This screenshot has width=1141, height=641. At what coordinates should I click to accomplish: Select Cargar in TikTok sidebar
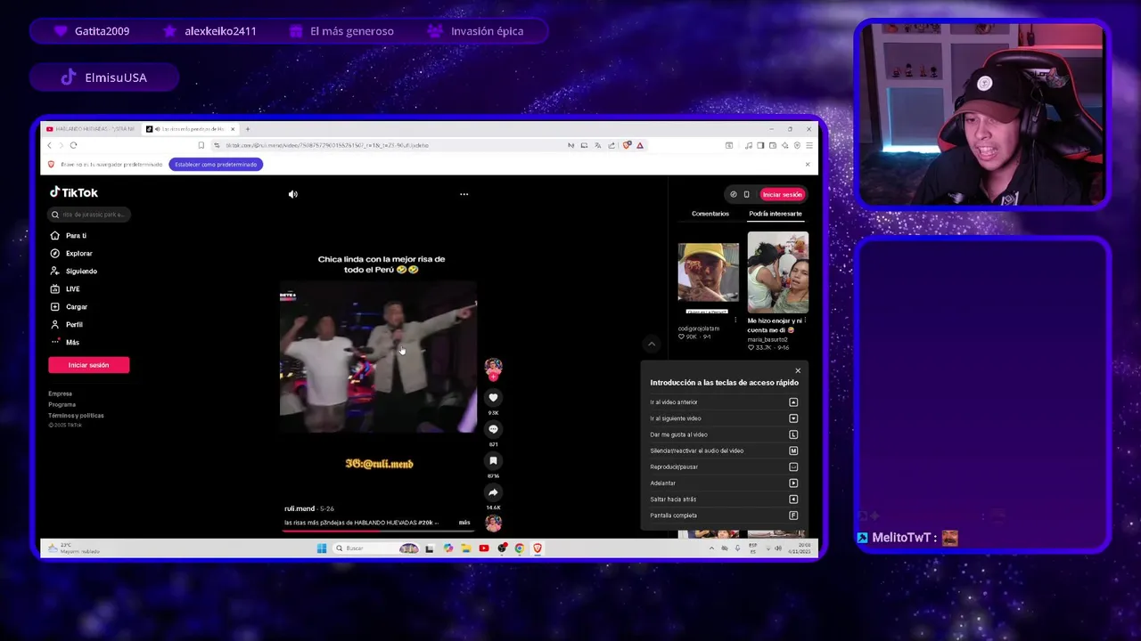76,307
